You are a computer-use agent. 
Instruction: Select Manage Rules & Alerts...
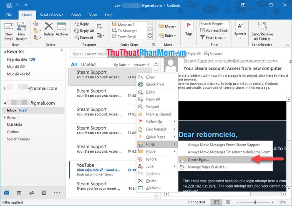point(225,167)
